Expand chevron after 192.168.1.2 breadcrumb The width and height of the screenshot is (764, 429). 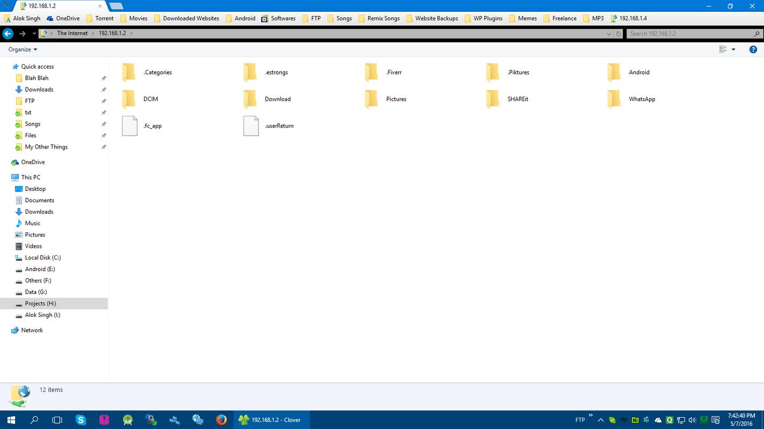131,33
